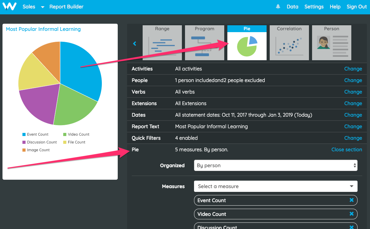Select the Correlation report type thumbnail
This screenshot has width=370, height=229.
click(x=289, y=43)
